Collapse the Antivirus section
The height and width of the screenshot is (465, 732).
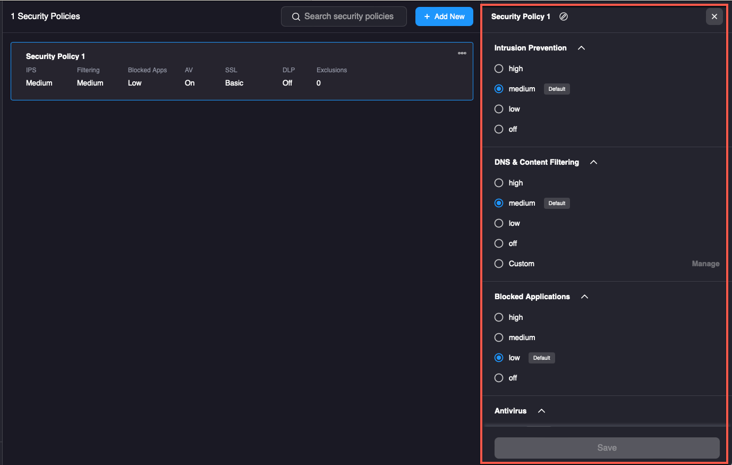pos(541,411)
